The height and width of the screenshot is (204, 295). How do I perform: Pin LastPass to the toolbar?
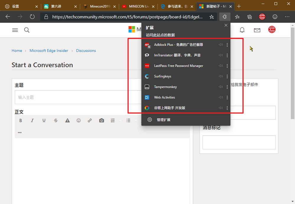[x=221, y=66]
